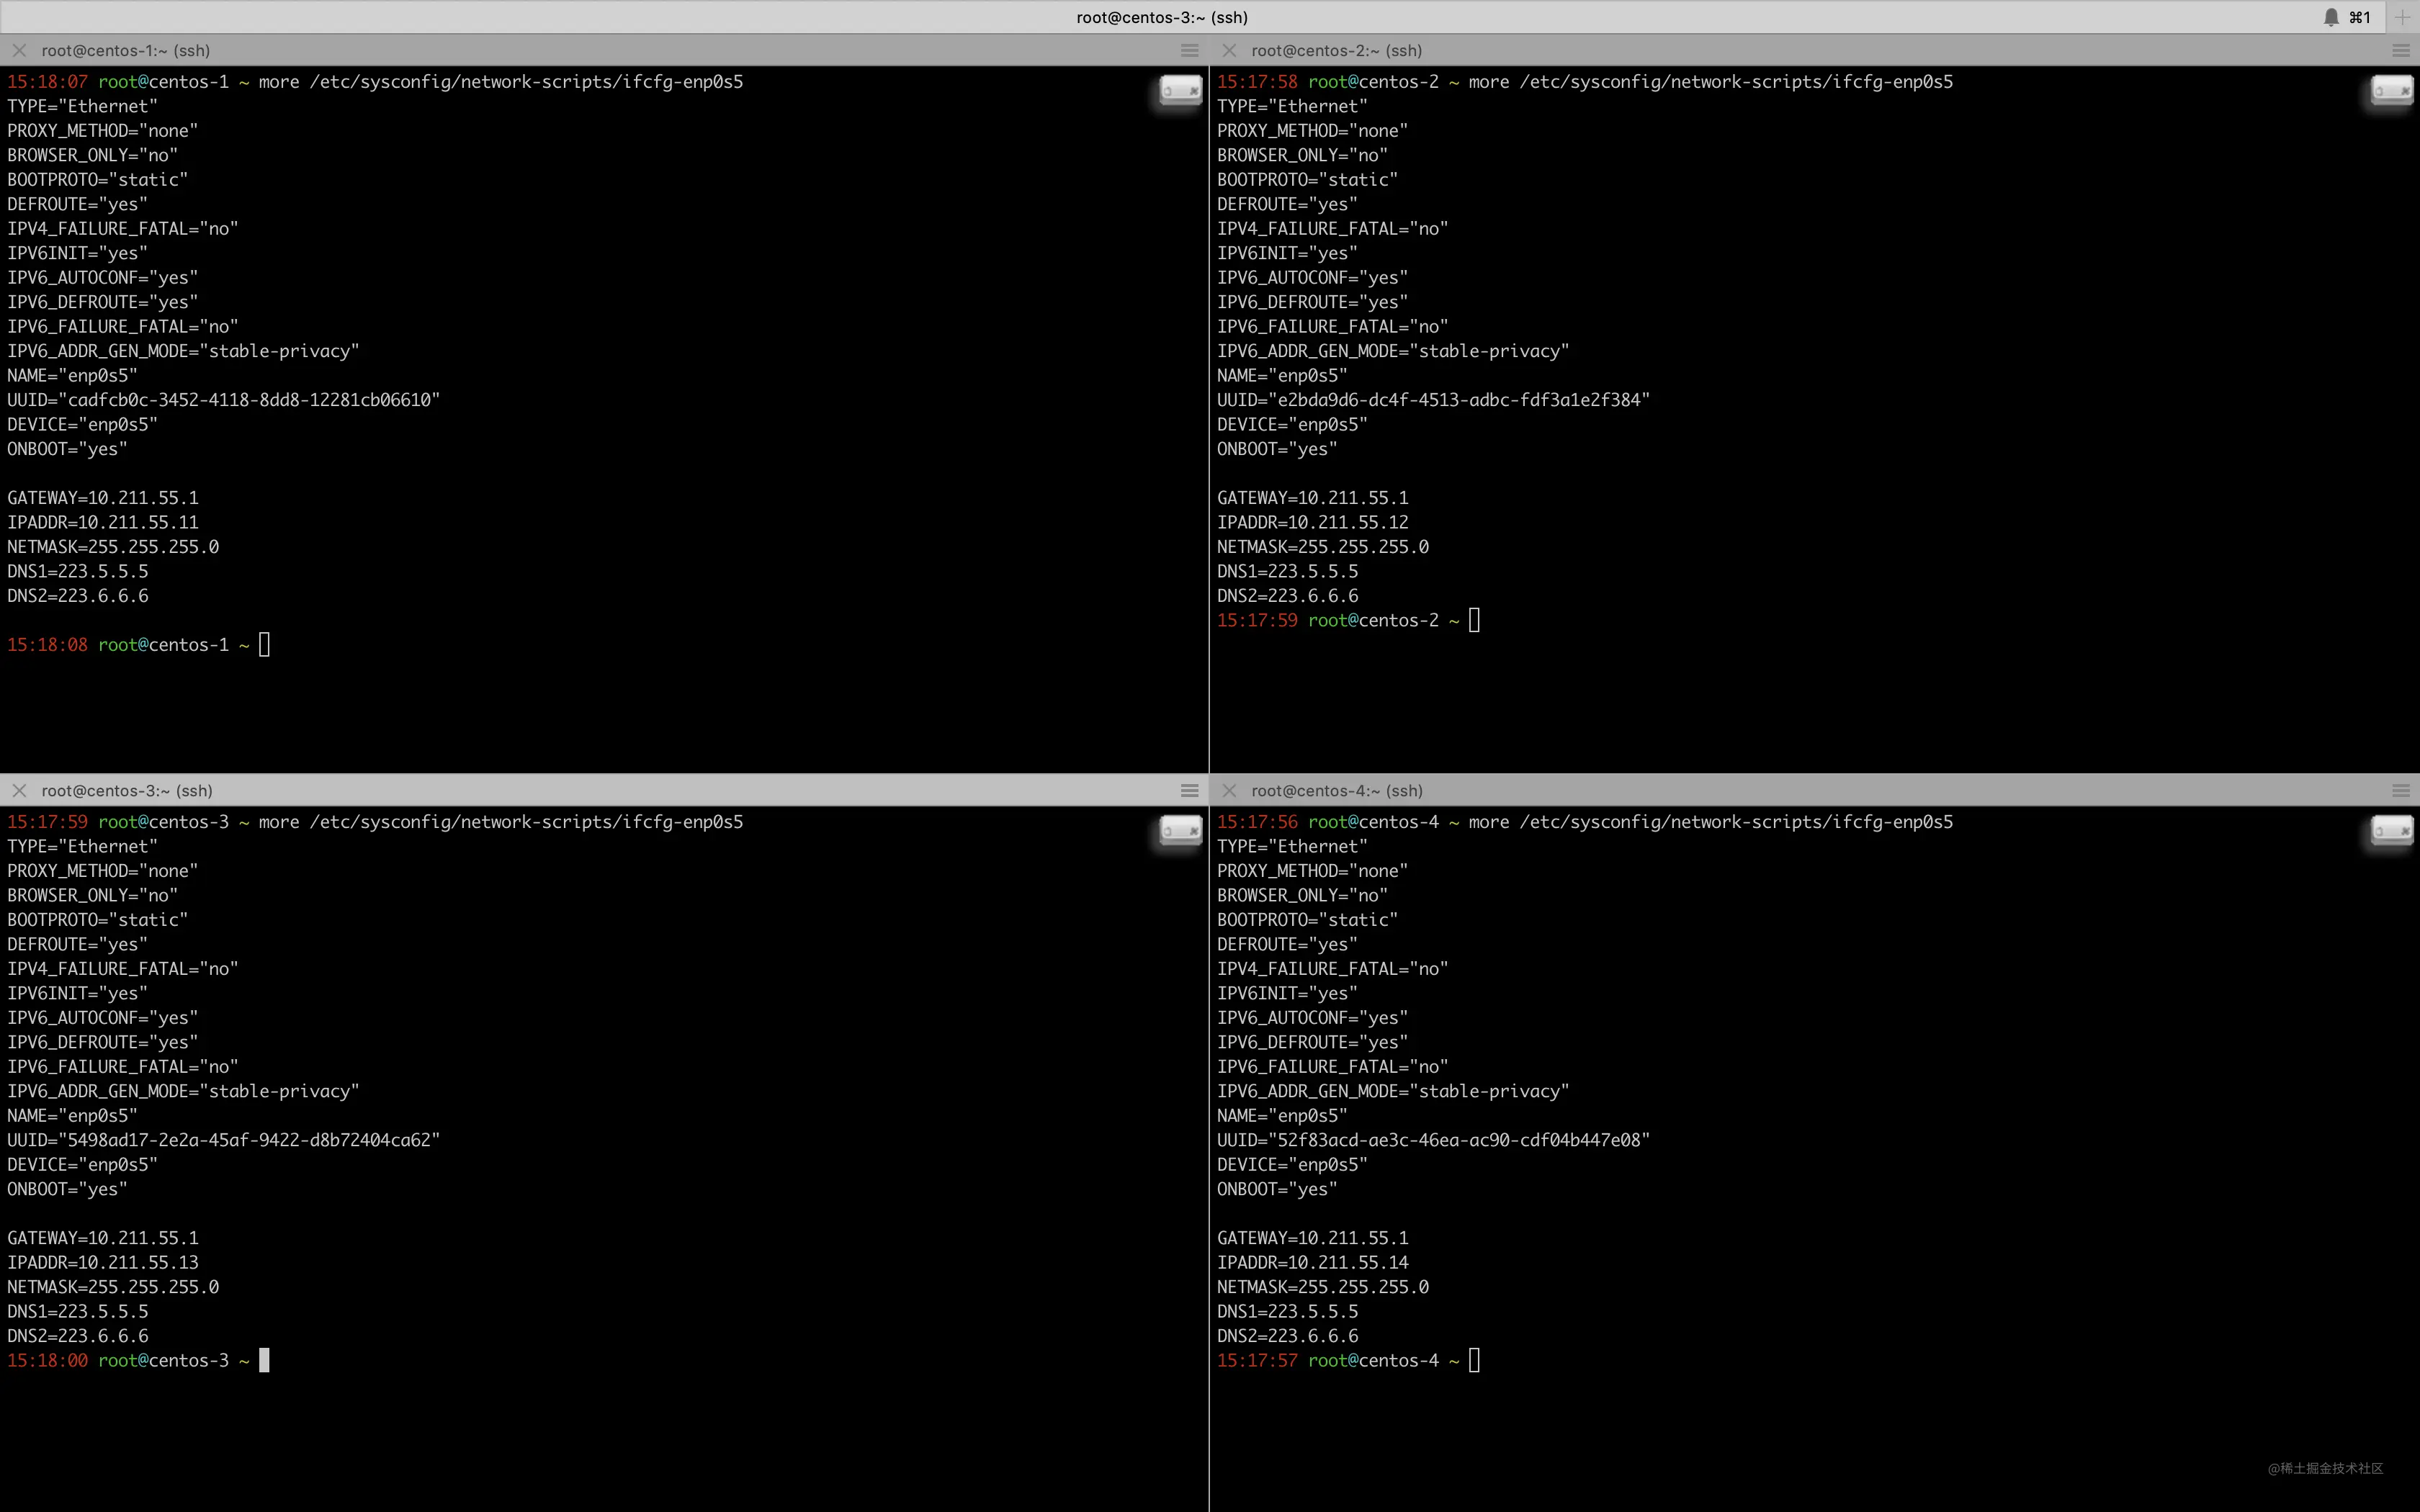Click the UUID line starting with 52f83acd

1434,1140
